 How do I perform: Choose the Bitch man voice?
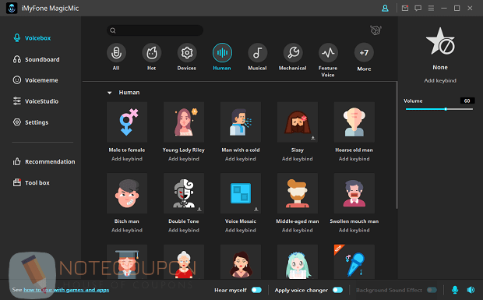click(x=127, y=193)
